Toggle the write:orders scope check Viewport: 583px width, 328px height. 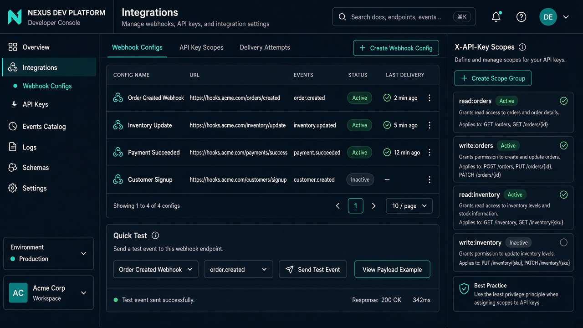pyautogui.click(x=563, y=145)
